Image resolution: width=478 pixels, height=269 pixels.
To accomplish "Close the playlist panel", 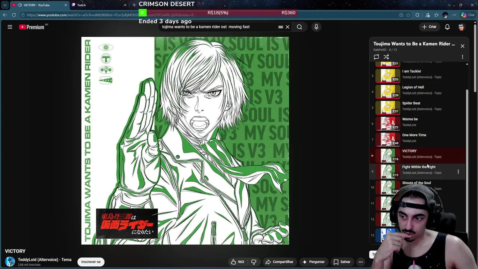I will (462, 46).
